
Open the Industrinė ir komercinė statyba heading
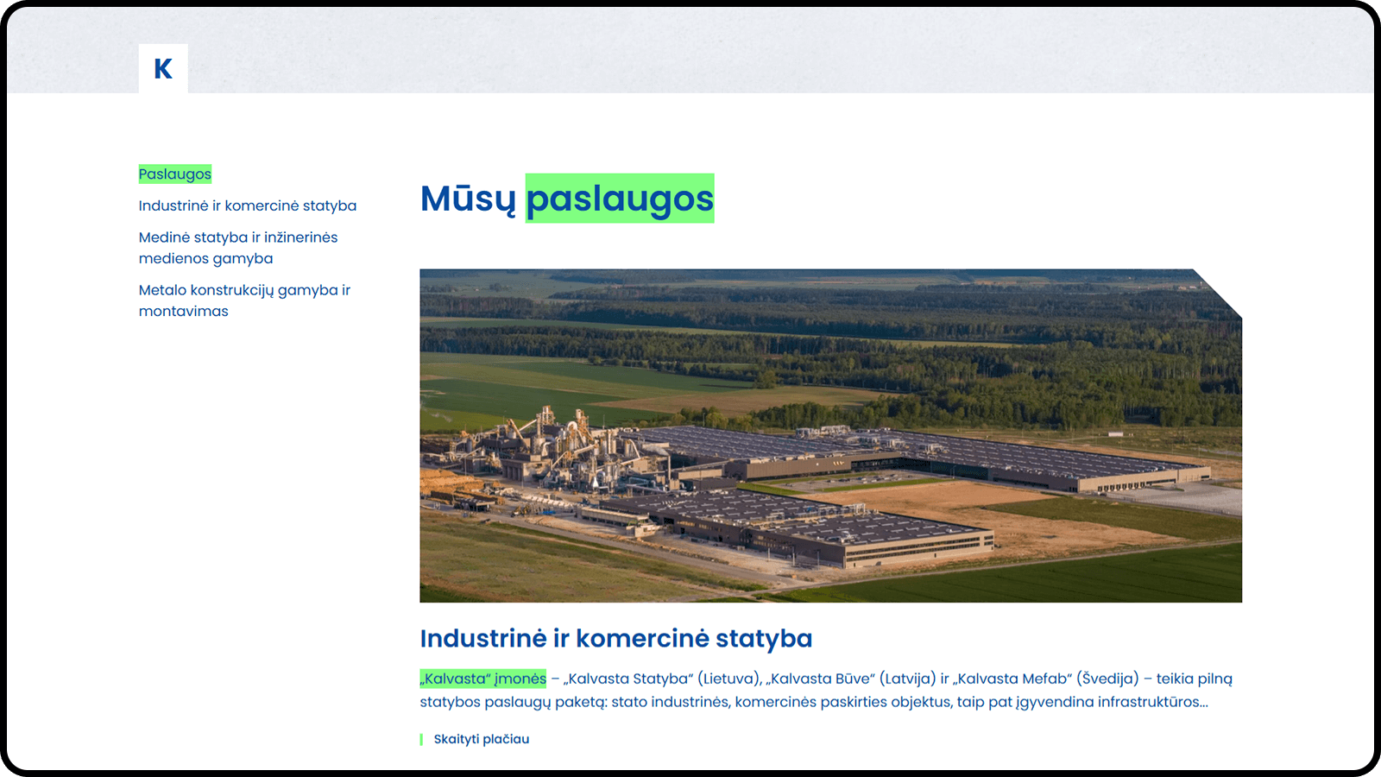pyautogui.click(x=616, y=639)
